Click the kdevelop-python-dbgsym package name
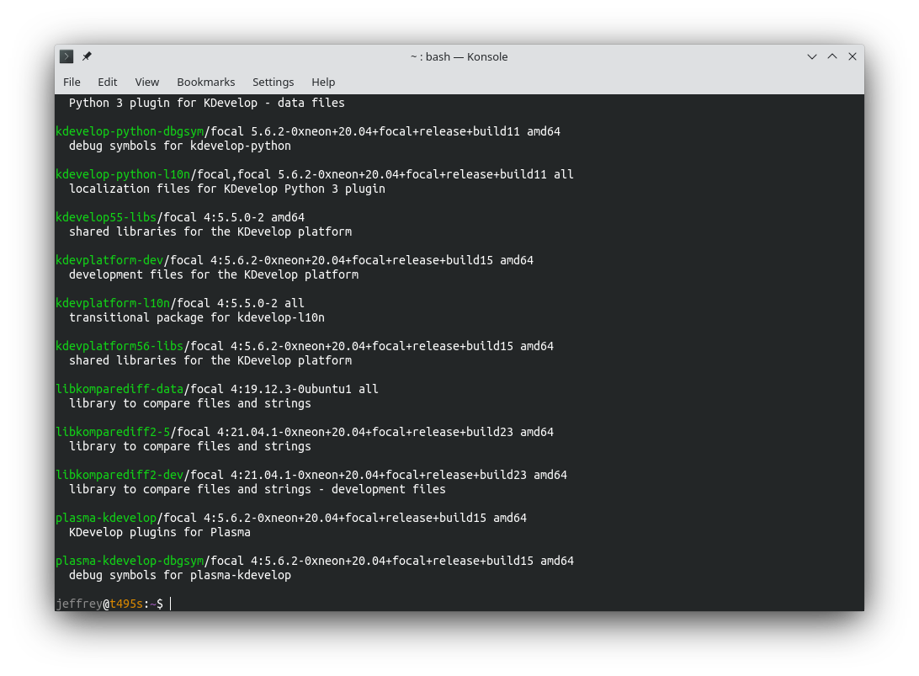 [x=128, y=131]
